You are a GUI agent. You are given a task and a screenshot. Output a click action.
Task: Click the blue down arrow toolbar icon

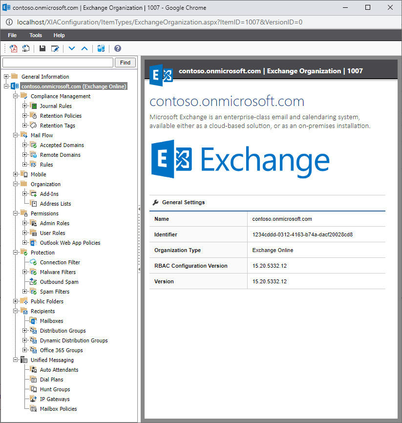72,48
